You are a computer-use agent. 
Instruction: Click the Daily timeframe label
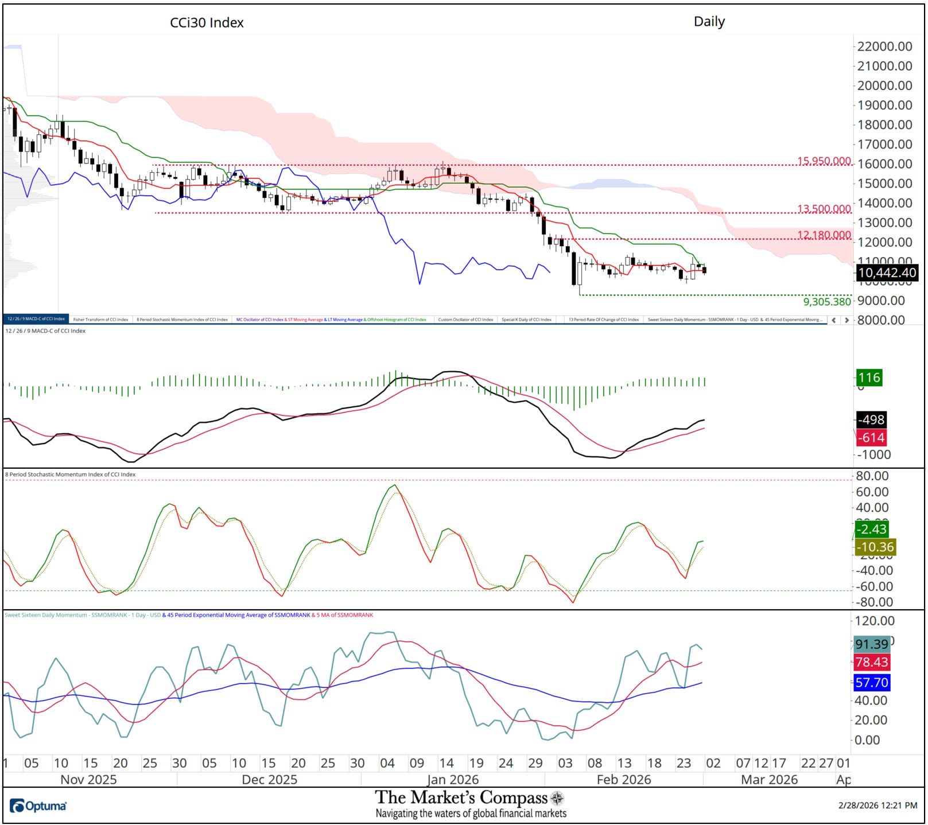(709, 22)
